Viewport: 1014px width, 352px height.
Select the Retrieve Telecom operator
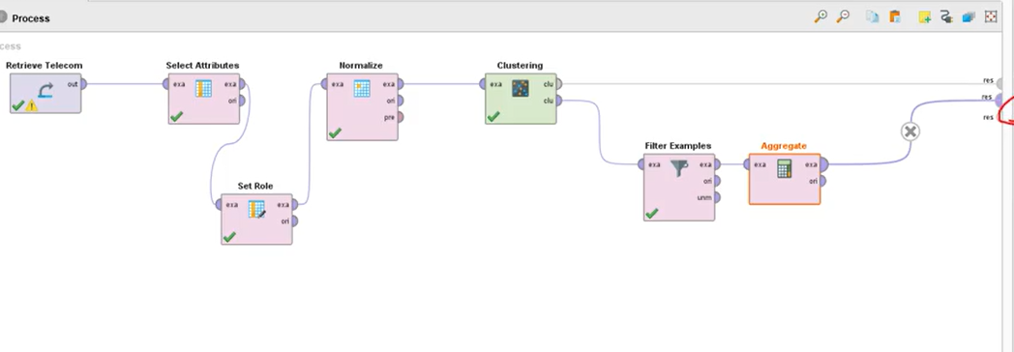coord(45,93)
